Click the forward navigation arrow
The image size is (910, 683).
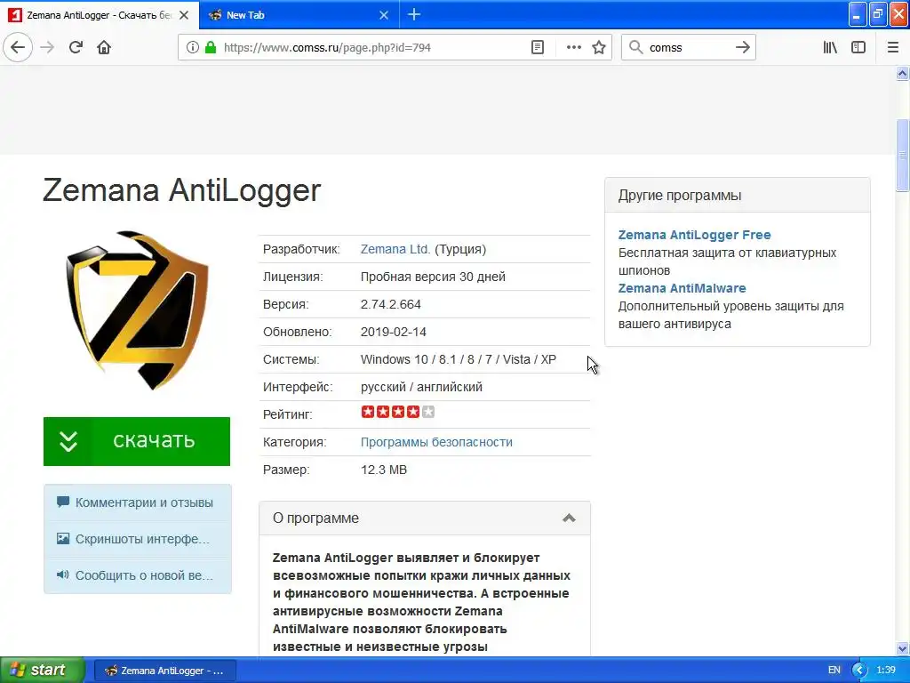[48, 47]
